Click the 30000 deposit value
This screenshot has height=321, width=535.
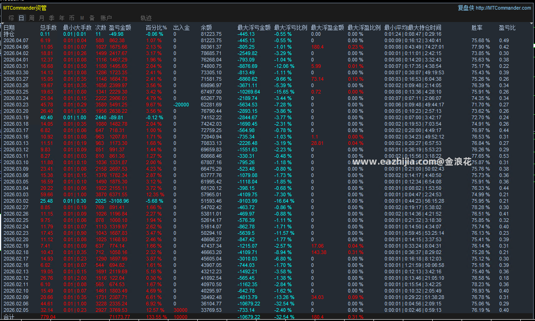[180, 310]
